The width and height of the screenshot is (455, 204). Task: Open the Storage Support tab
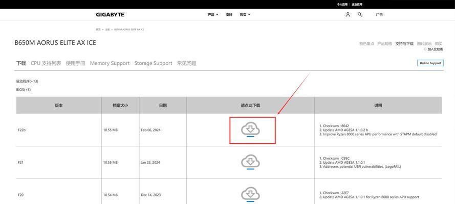tap(153, 63)
